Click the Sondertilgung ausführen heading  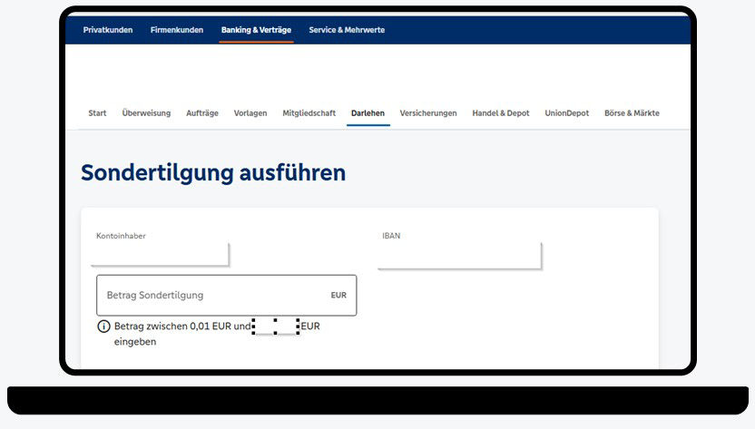click(x=213, y=172)
